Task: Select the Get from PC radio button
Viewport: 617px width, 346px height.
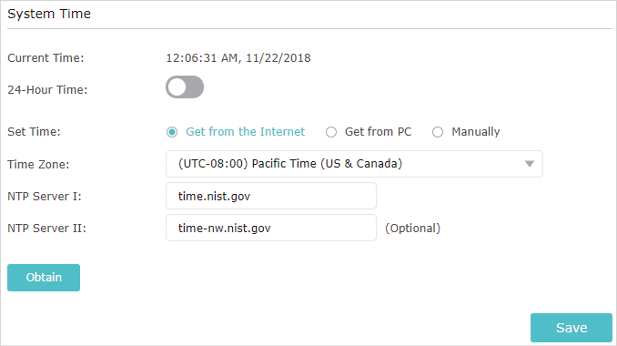Action: [331, 132]
